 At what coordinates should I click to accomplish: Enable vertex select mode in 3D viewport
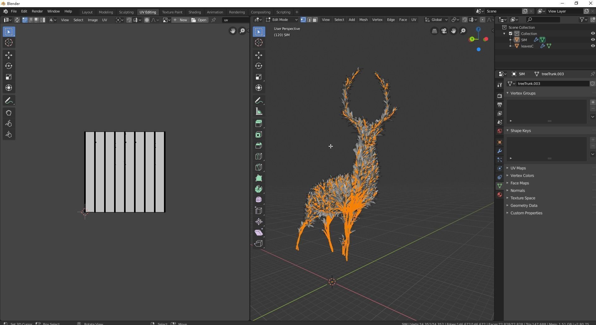point(303,20)
